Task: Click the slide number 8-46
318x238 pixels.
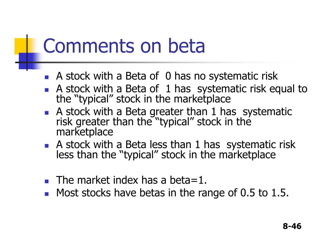Action: [x=292, y=226]
